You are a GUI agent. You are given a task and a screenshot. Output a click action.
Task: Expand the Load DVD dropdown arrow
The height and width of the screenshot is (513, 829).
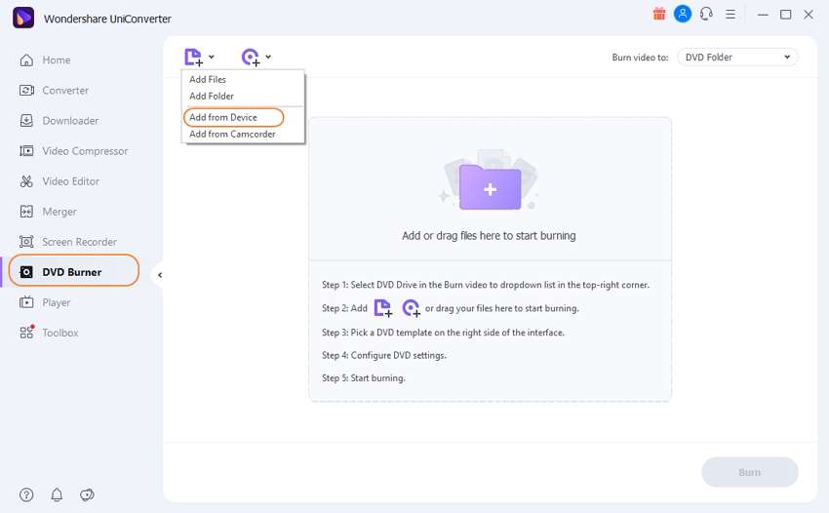268,57
